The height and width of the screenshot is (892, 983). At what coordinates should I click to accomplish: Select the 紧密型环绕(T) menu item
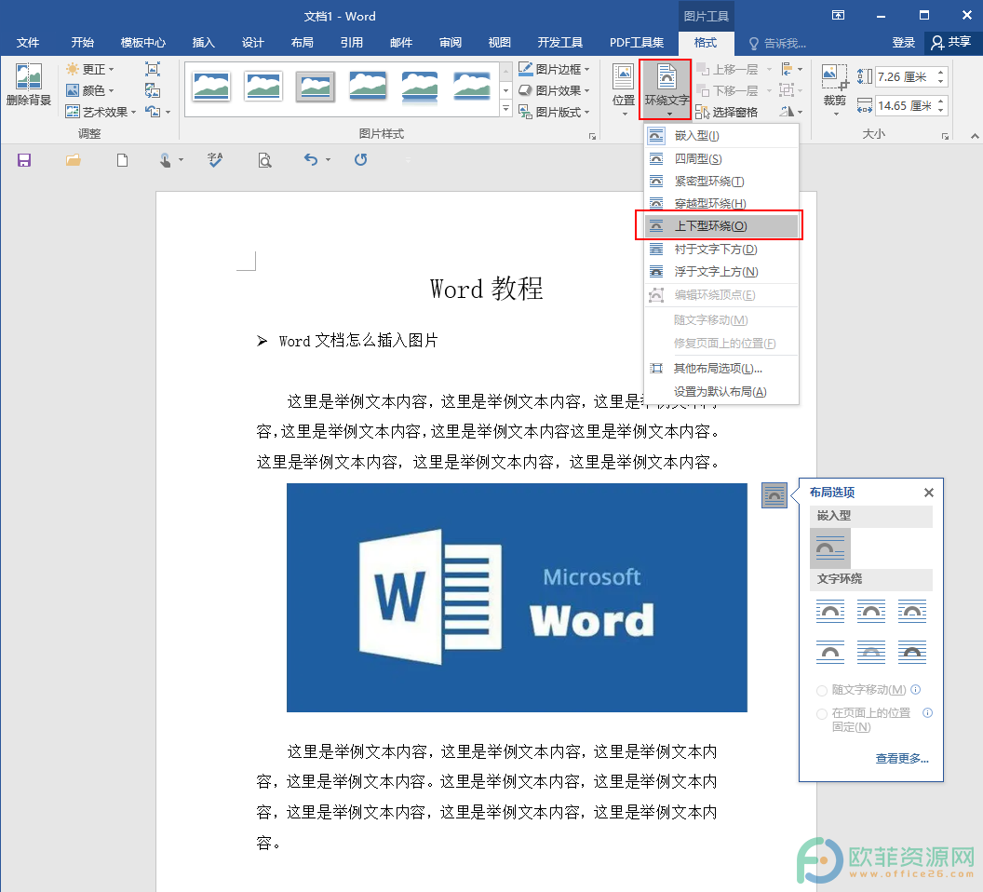(721, 182)
